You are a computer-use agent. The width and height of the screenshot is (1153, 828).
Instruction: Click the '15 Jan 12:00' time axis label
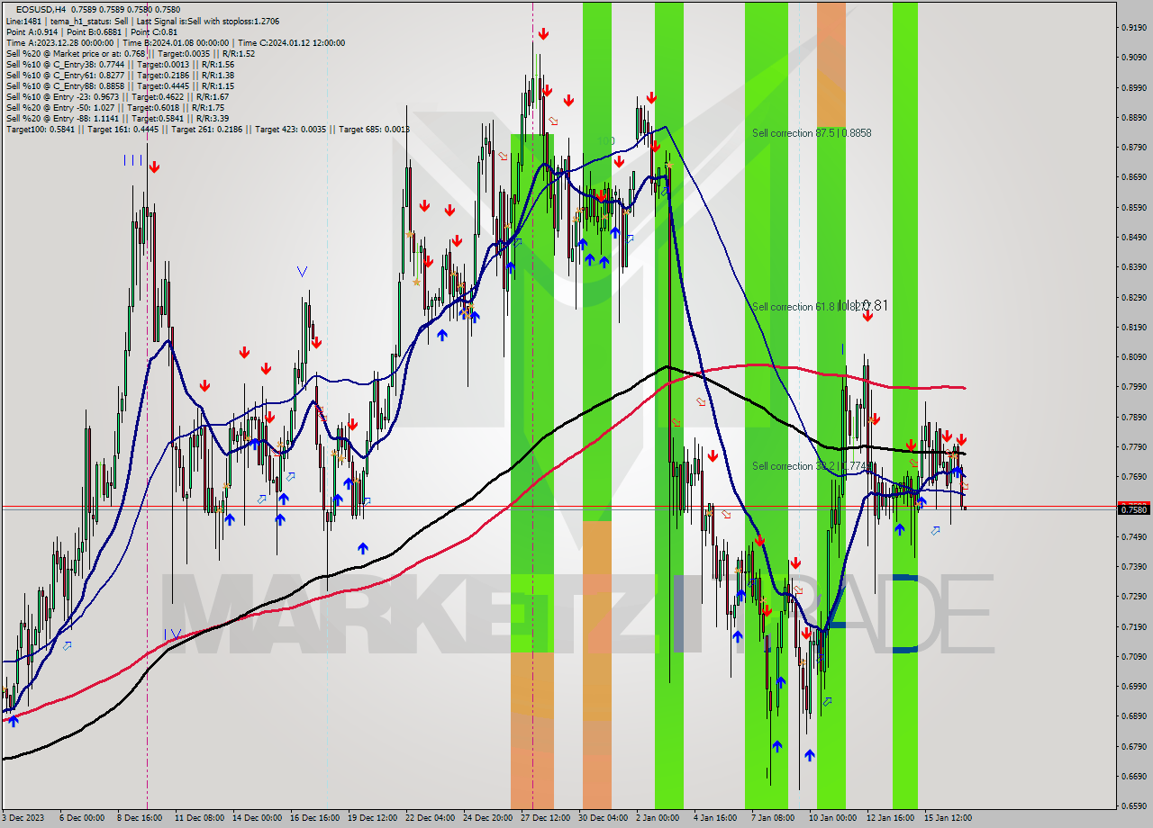coord(949,818)
